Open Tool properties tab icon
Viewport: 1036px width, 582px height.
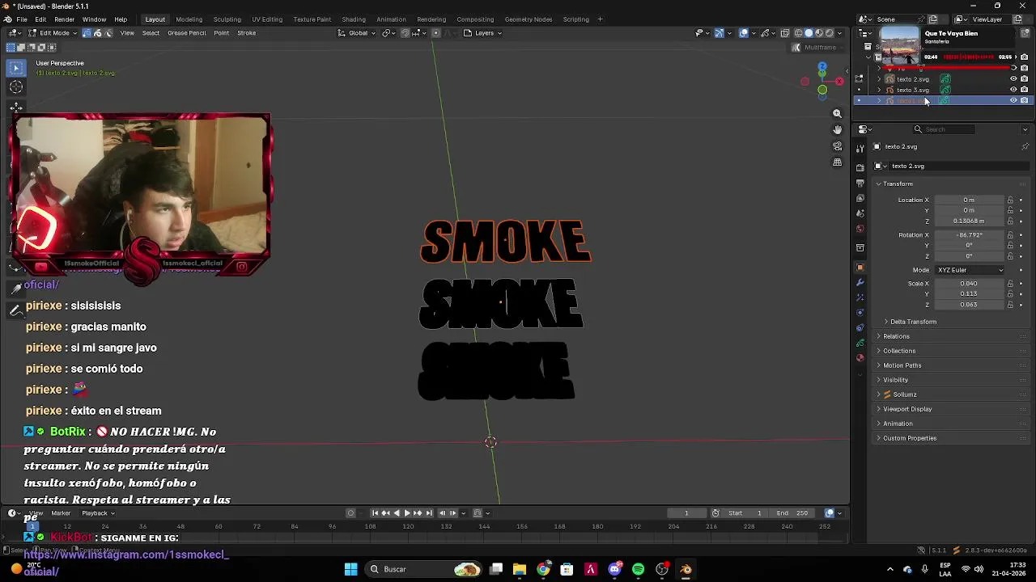tap(860, 148)
